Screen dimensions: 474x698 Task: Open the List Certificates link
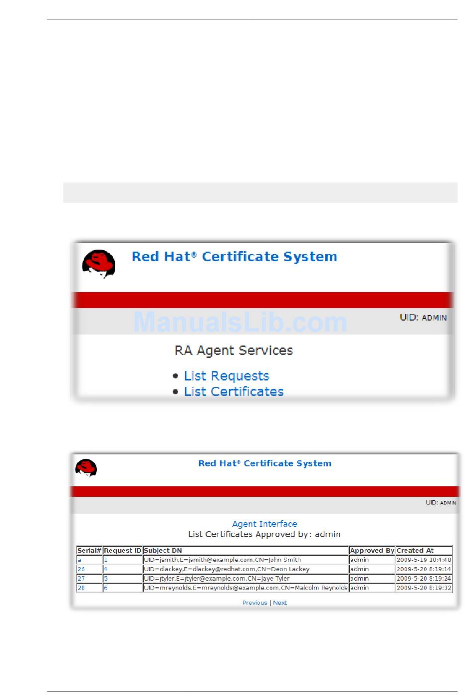234,391
